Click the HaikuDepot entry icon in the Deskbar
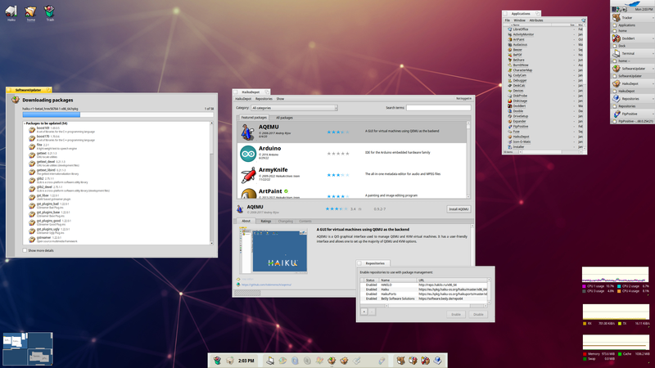This screenshot has height=368, width=655. coord(615,83)
